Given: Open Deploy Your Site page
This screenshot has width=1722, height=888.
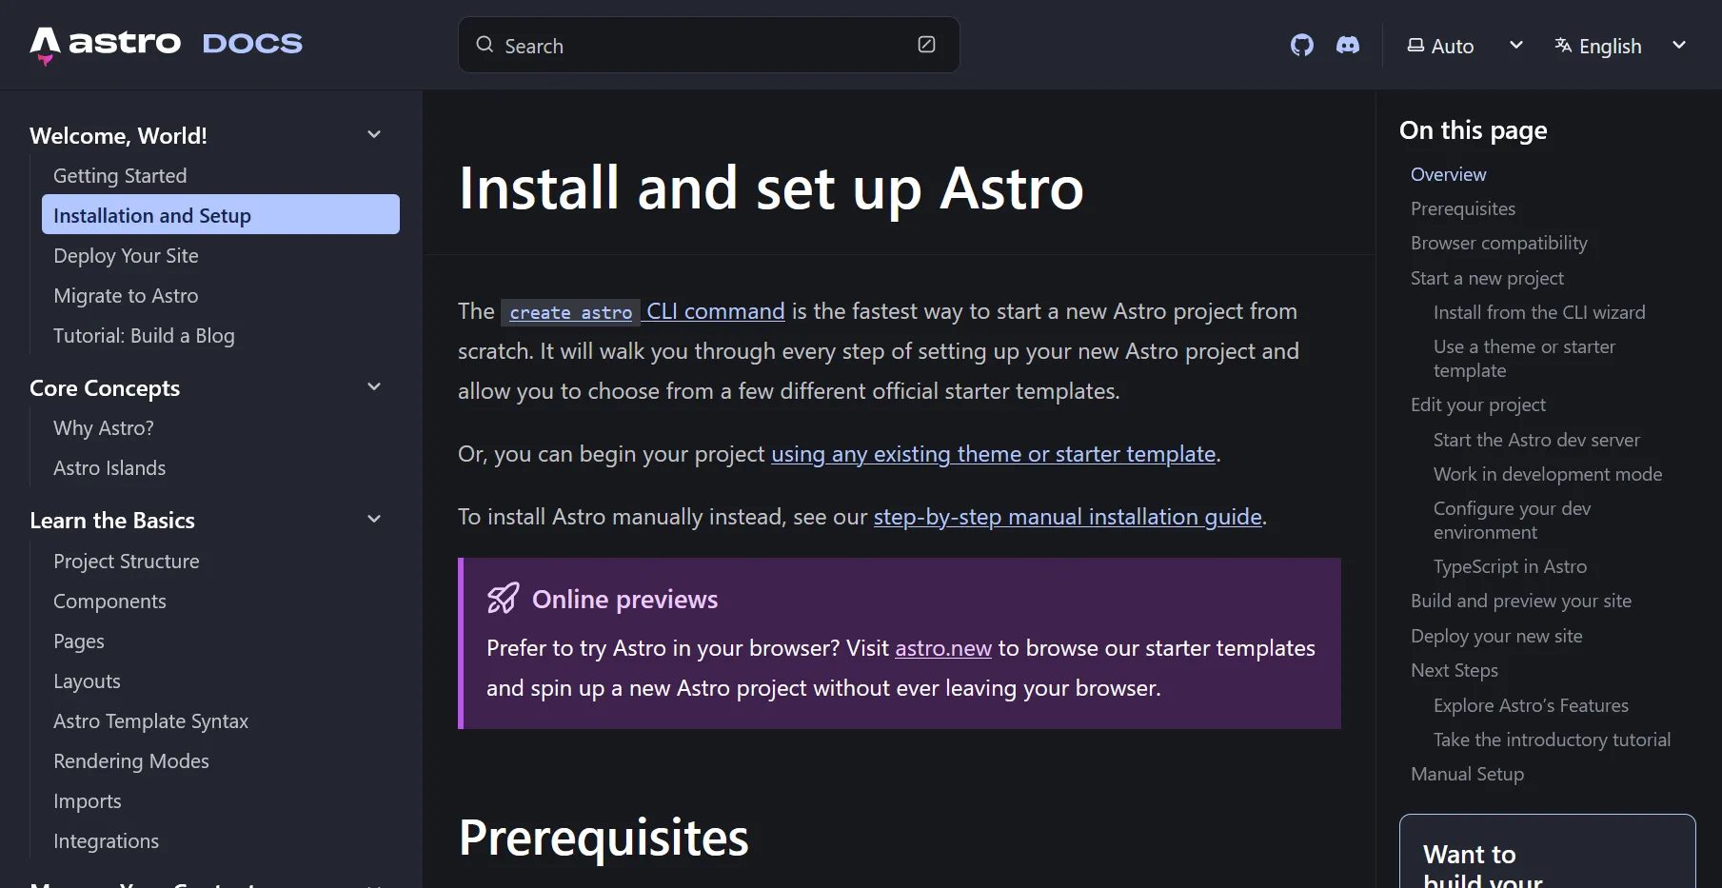Looking at the screenshot, I should 126,255.
